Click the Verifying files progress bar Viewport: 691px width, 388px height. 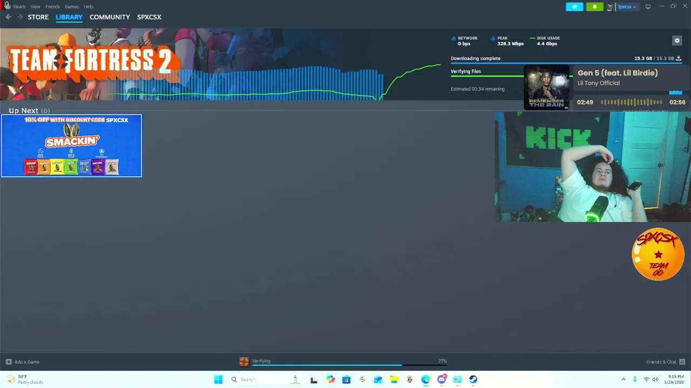[x=487, y=76]
